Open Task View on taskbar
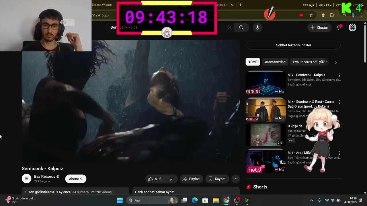 pyautogui.click(x=184, y=200)
